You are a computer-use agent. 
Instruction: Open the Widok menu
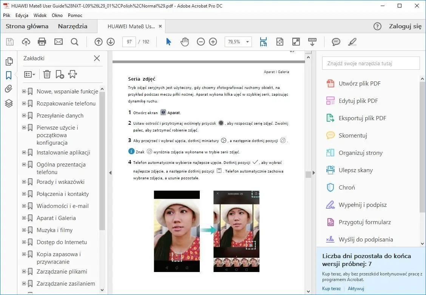[x=40, y=15]
